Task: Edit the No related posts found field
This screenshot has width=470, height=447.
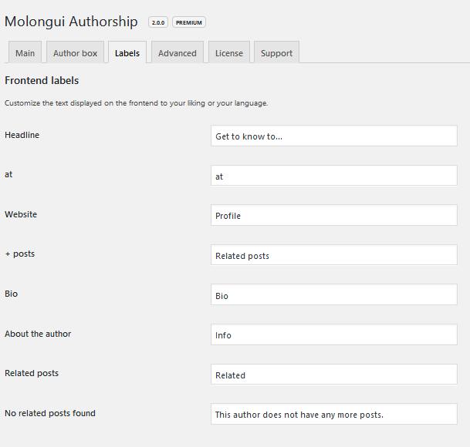Action: click(x=333, y=415)
